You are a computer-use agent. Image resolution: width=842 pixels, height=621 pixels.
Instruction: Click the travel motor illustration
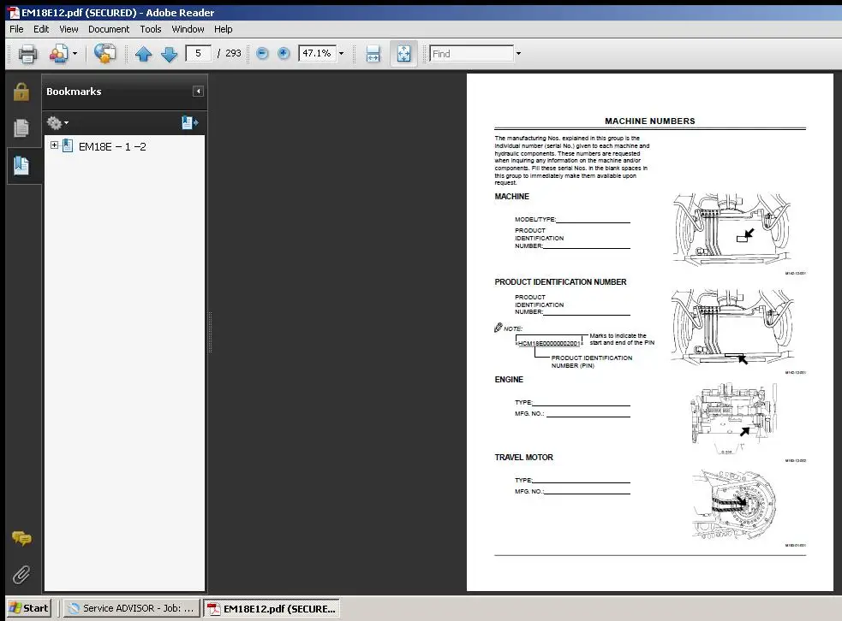click(x=735, y=504)
